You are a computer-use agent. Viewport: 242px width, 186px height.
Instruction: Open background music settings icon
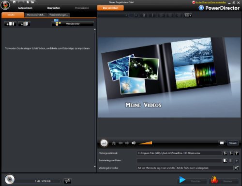[237, 153]
